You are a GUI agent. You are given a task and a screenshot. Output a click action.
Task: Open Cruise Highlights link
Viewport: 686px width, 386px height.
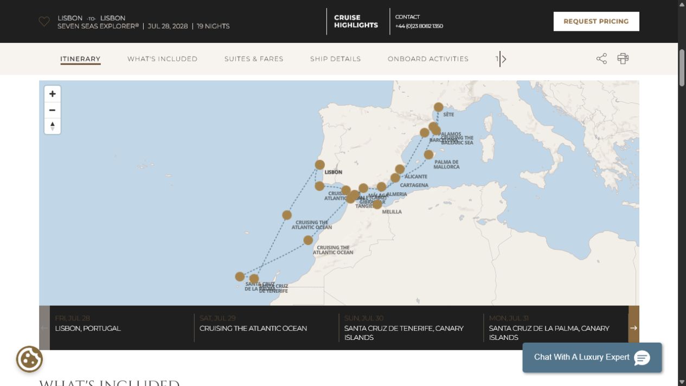click(356, 21)
